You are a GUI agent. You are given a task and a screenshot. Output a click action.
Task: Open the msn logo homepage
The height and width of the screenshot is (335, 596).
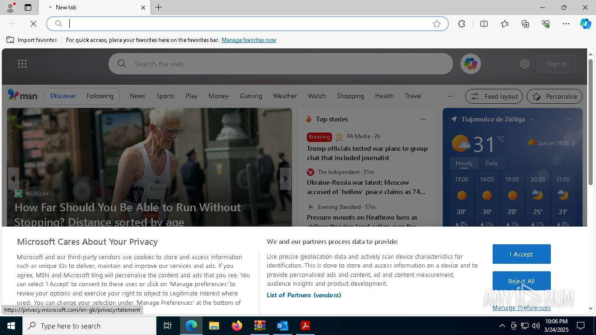[x=22, y=95]
